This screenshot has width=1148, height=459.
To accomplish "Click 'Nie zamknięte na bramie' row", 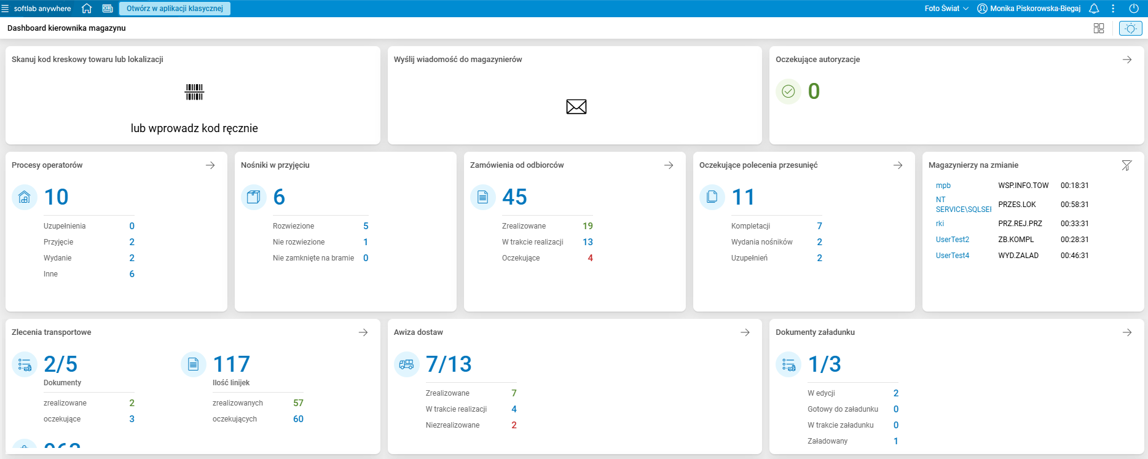I will pos(321,258).
